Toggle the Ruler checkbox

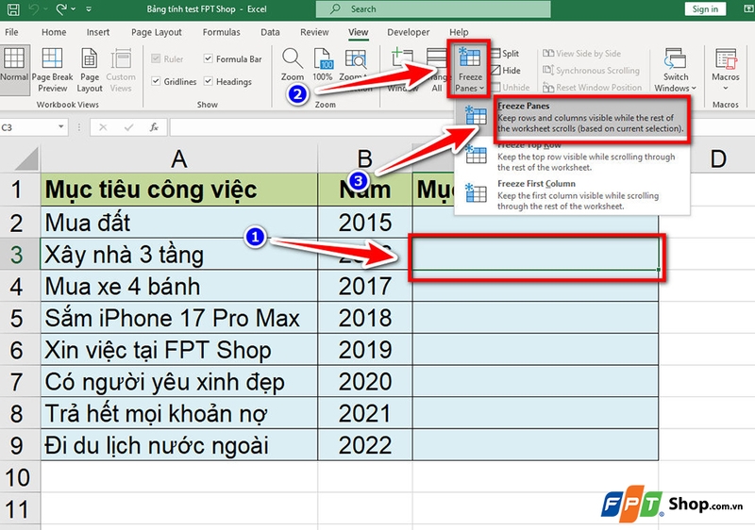pyautogui.click(x=156, y=58)
